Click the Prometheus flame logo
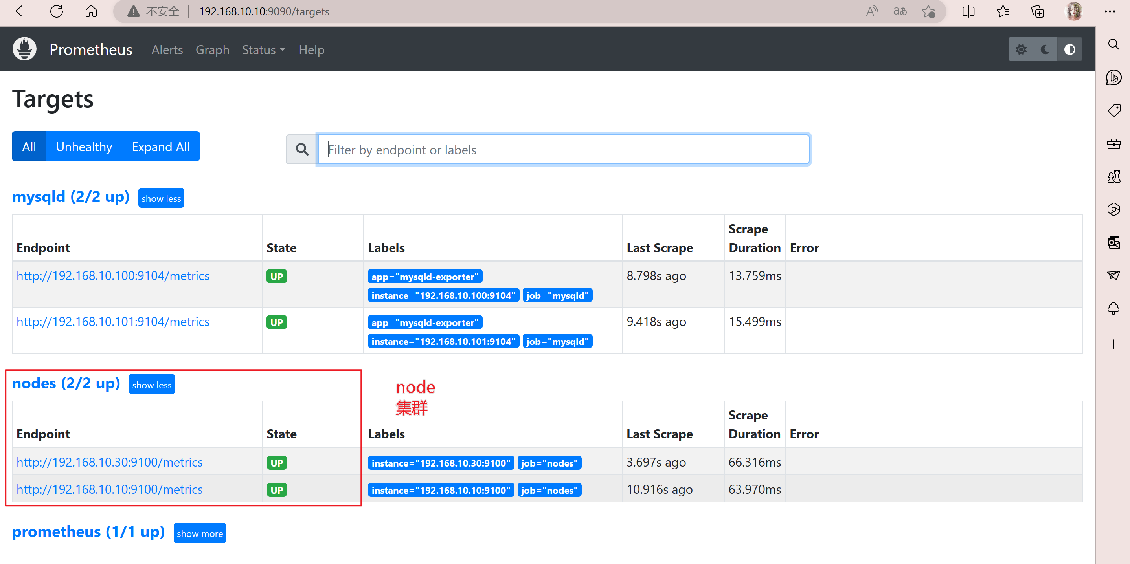1130x564 pixels. [x=24, y=49]
